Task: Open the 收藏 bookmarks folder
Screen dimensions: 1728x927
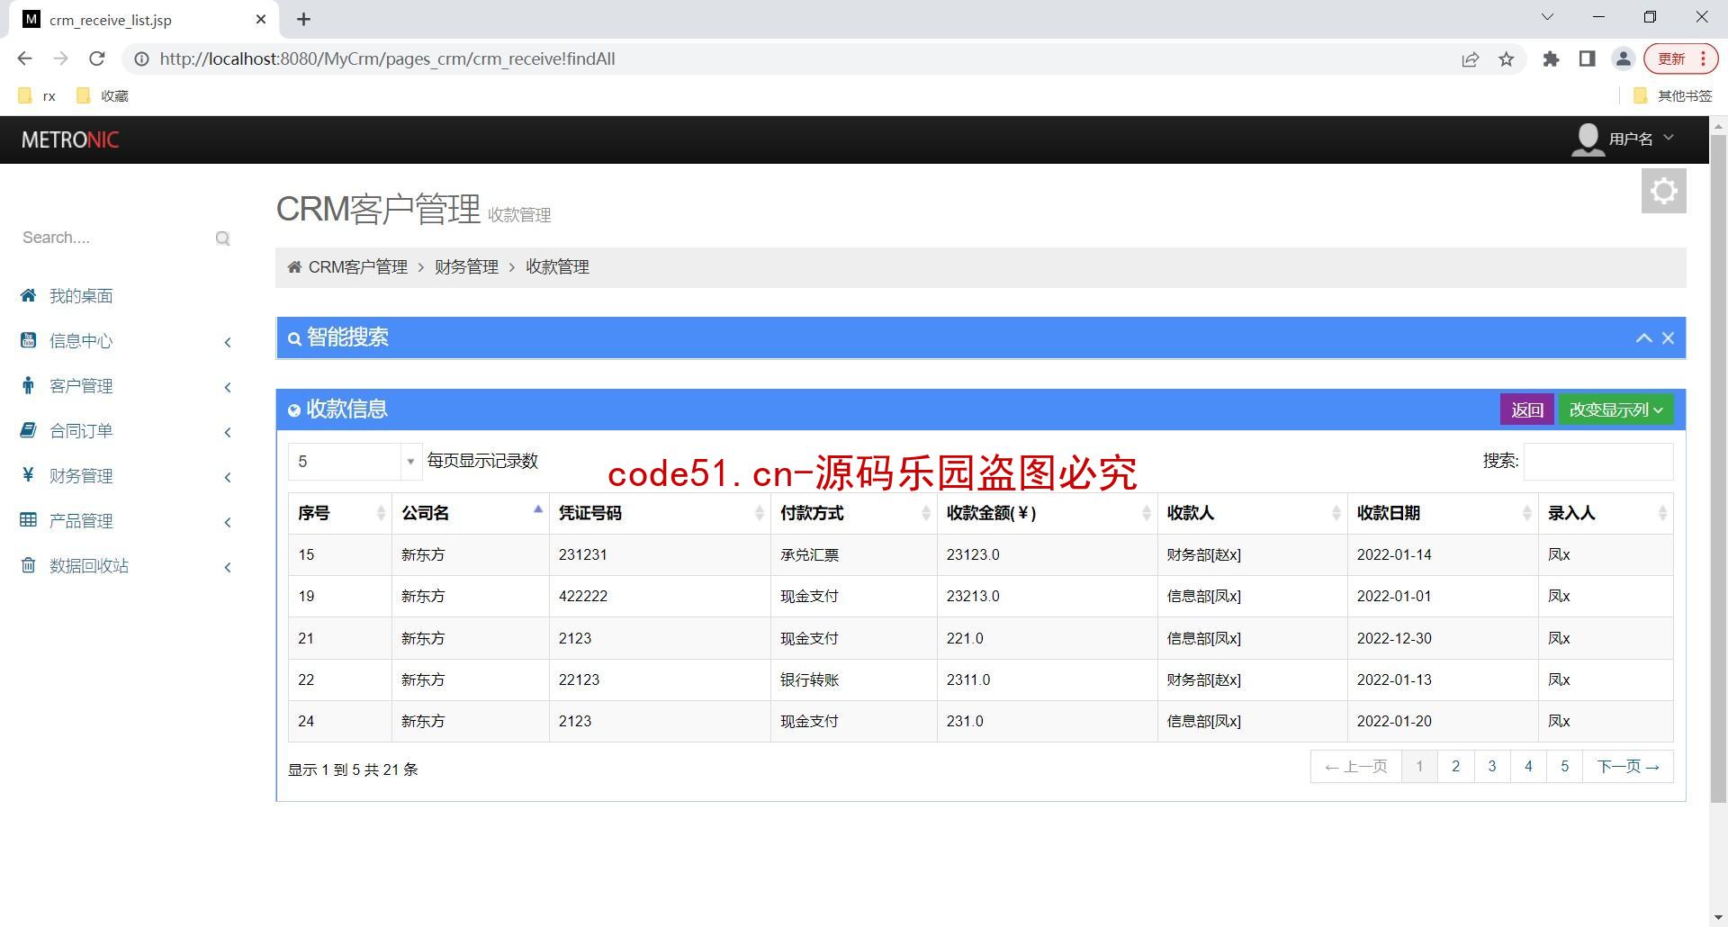Action: (103, 95)
